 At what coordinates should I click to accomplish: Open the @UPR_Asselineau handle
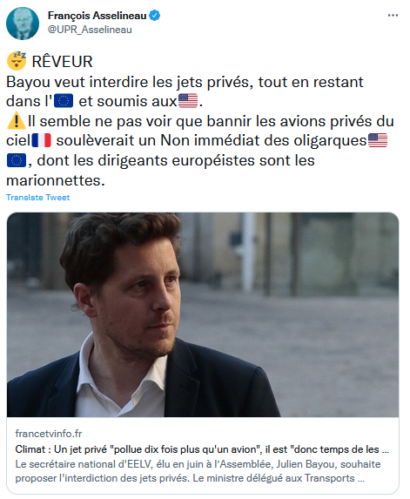90,30
